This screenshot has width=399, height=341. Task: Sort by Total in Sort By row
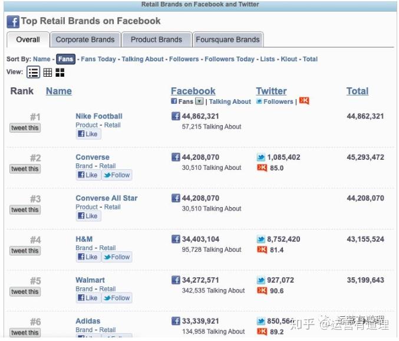pyautogui.click(x=310, y=59)
